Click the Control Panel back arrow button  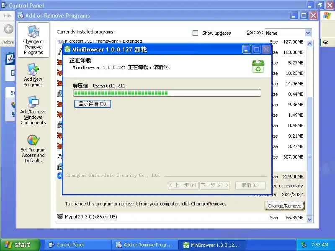[x=8, y=29]
